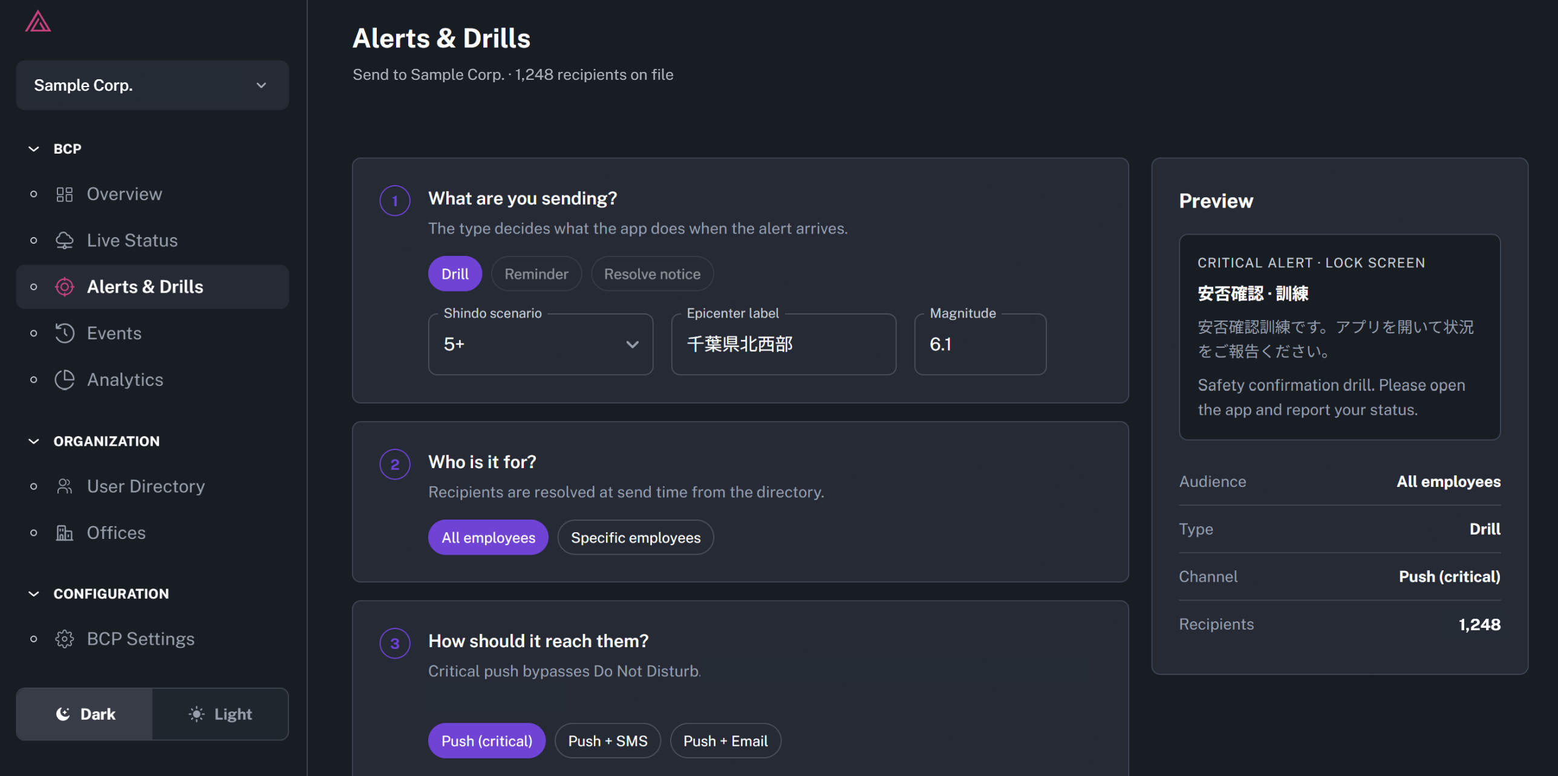The height and width of the screenshot is (776, 1558).
Task: Click the User Directory people icon
Action: [64, 486]
